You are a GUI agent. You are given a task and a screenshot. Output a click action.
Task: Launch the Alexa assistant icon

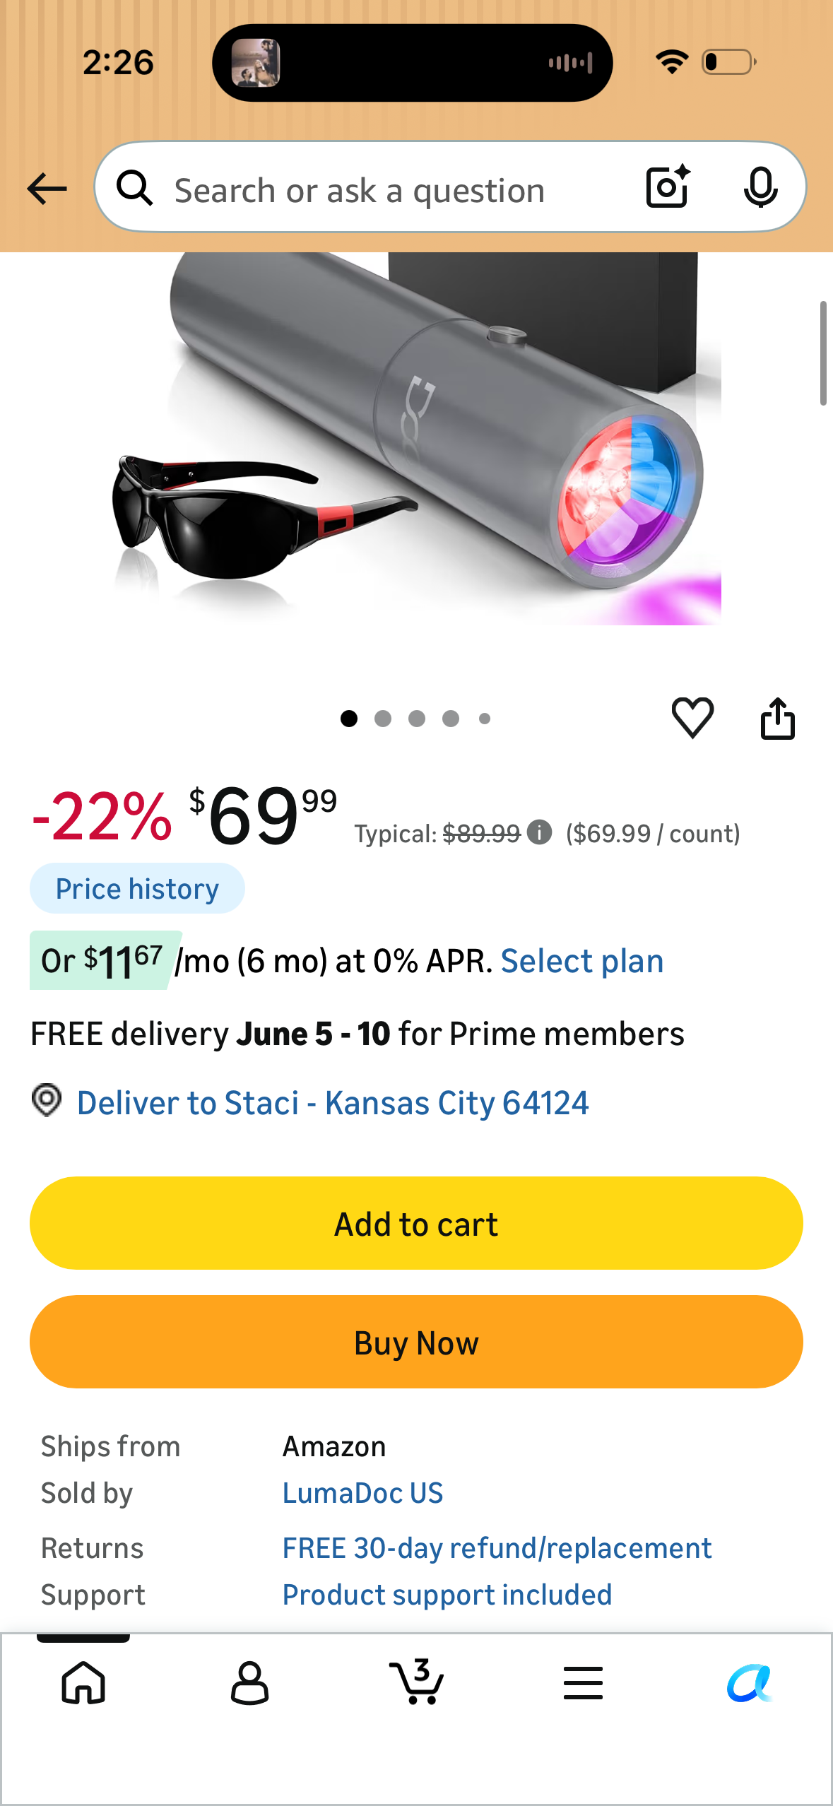pyautogui.click(x=750, y=1683)
